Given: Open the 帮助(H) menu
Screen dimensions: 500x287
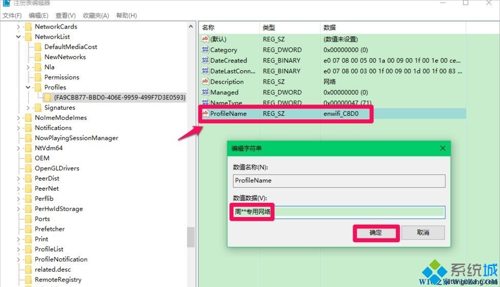Looking at the screenshot, I should (126, 15).
